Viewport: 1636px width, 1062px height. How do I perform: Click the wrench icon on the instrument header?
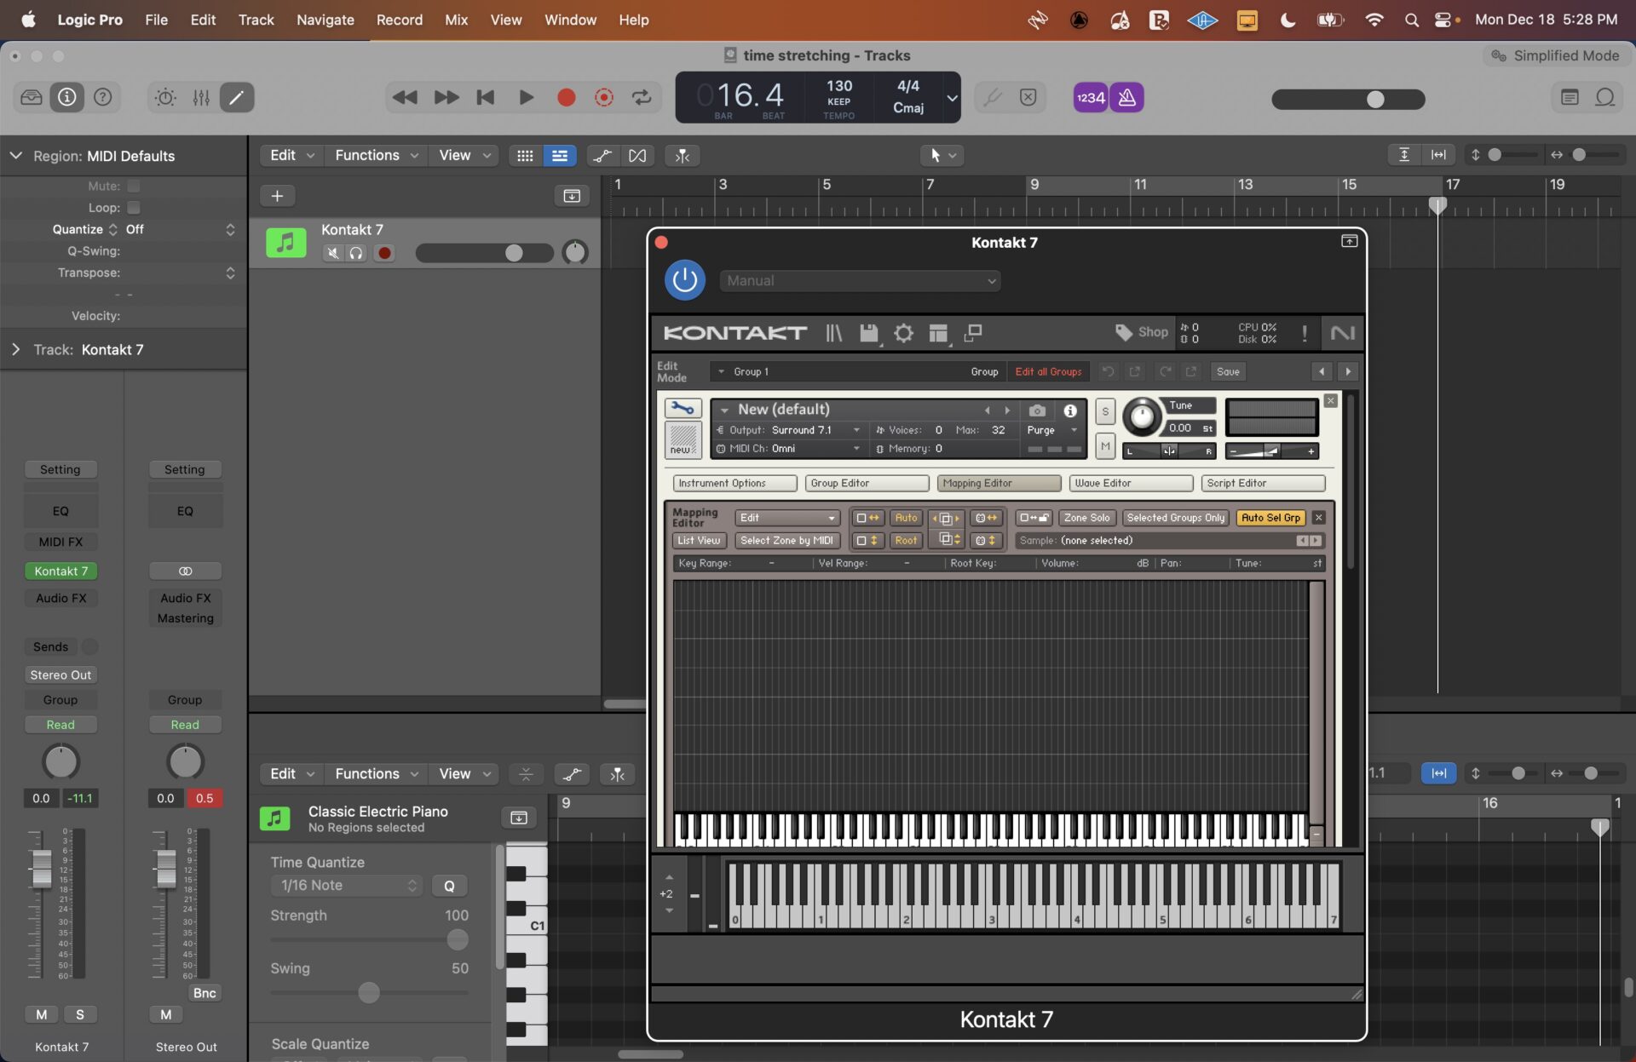click(x=682, y=408)
